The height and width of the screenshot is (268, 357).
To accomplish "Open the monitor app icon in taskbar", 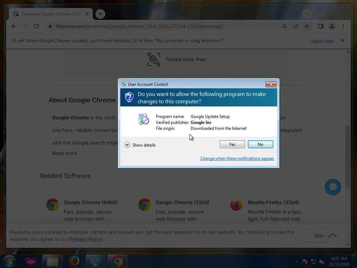I will (x=96, y=261).
